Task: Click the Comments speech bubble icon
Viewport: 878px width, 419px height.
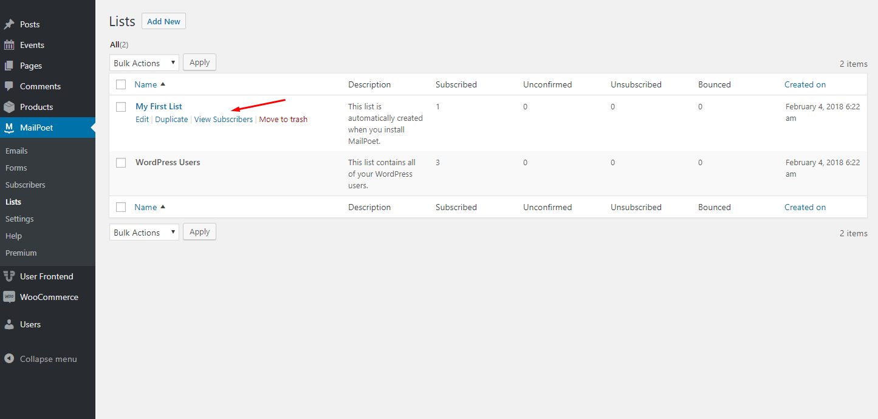Action: click(9, 86)
